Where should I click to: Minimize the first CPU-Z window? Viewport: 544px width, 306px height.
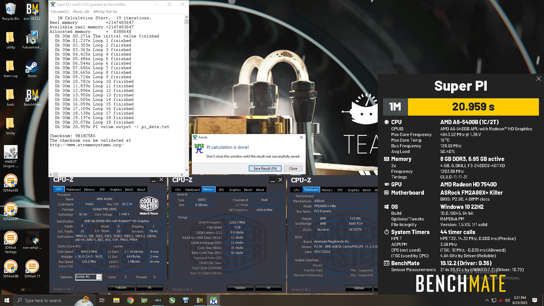tap(154, 180)
